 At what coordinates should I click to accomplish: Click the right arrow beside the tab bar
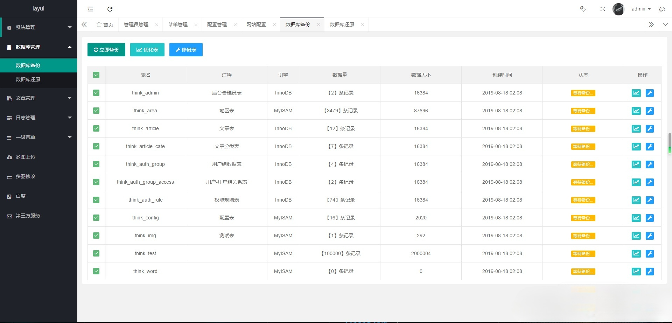pos(651,24)
